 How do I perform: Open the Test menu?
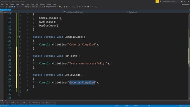[x=37, y=4]
